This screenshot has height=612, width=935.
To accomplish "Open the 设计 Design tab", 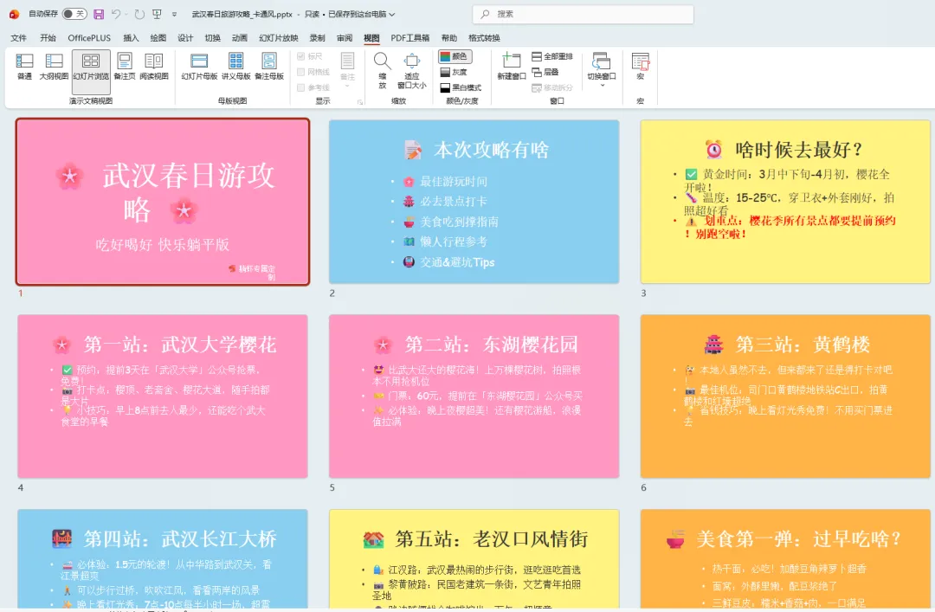I will 185,37.
